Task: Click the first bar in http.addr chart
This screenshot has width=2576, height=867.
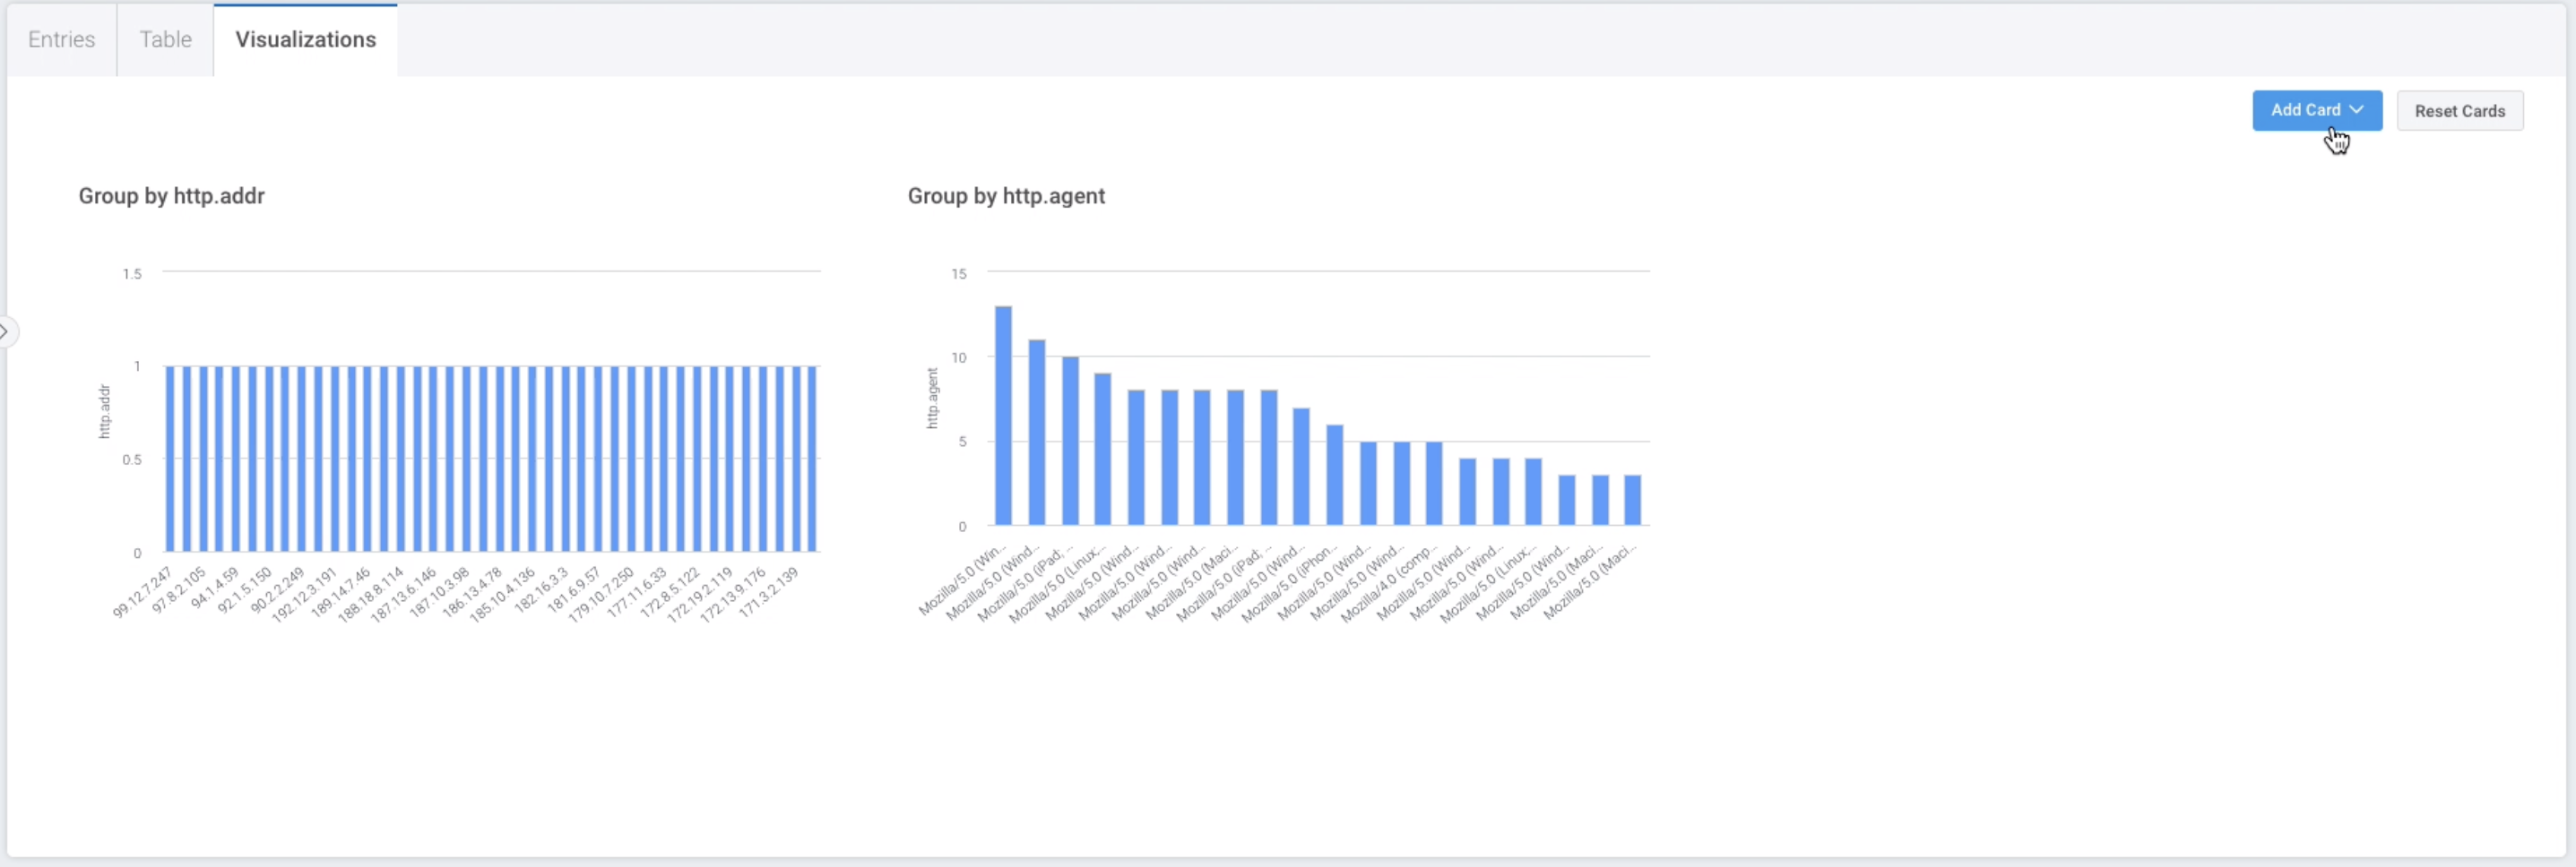Action: point(170,459)
